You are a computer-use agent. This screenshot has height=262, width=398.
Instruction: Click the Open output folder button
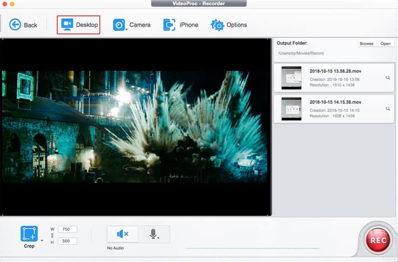[x=385, y=44]
